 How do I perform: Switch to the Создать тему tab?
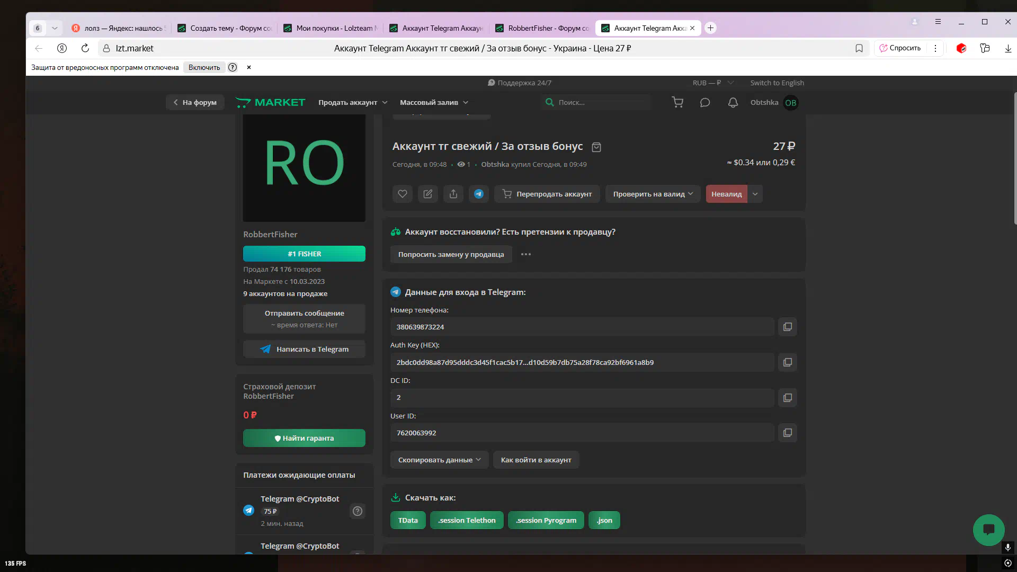[225, 28]
